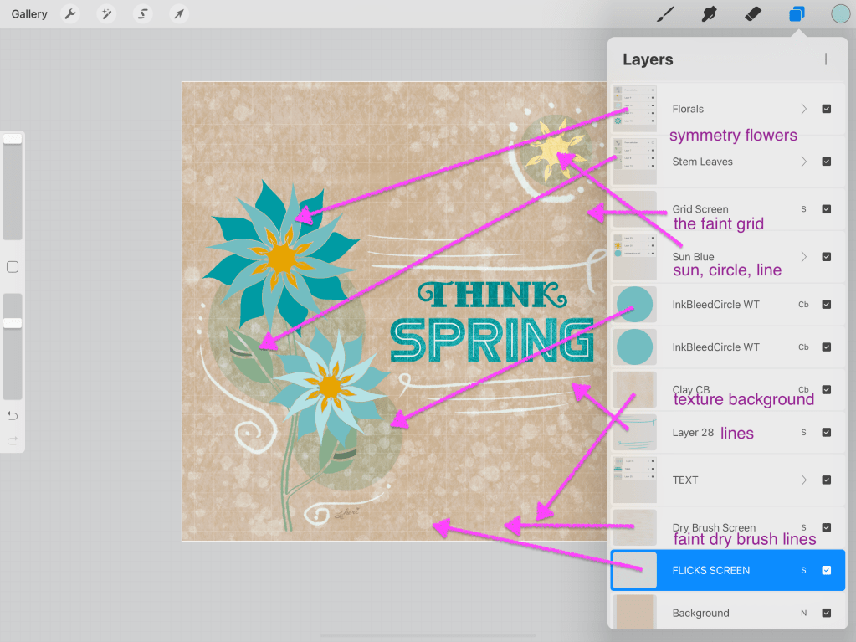
Task: Activate the Transform arrow tool
Action: click(178, 14)
